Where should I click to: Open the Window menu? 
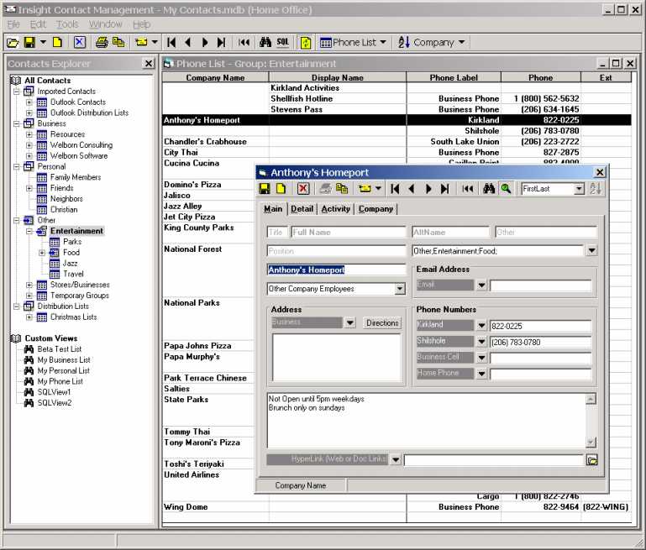pyautogui.click(x=106, y=24)
